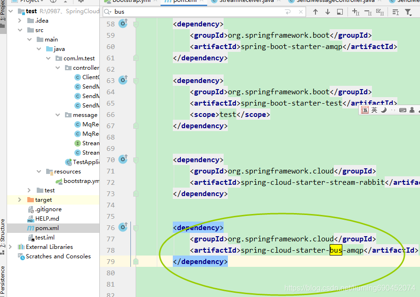
Task: Collapse the main folder in Project tree
Action: tap(29, 39)
